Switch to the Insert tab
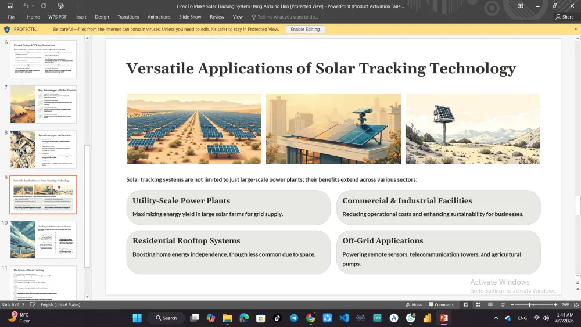581x327 pixels. tap(80, 17)
